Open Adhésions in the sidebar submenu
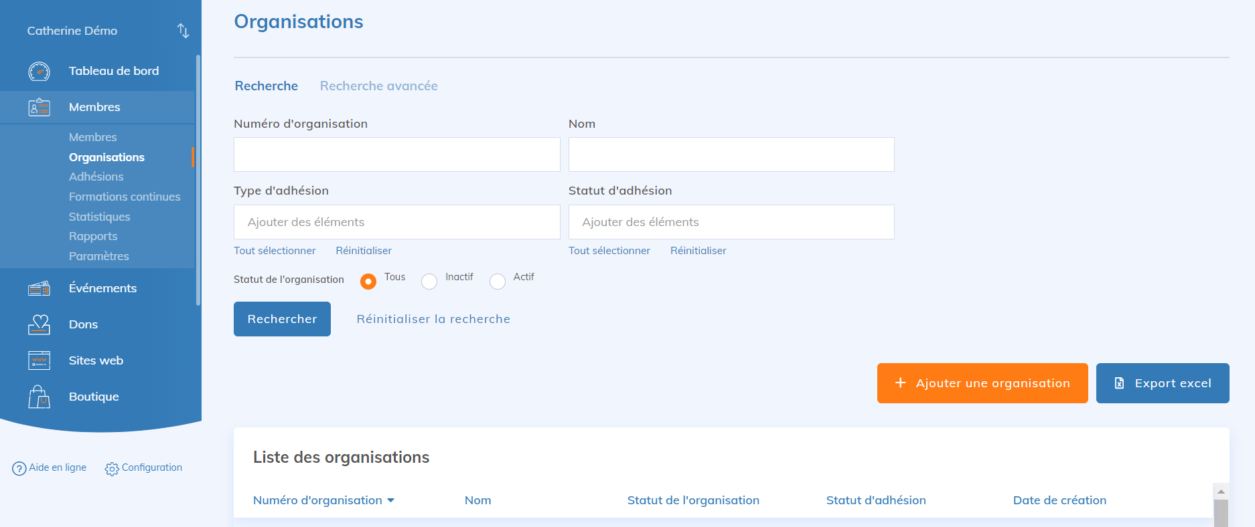The width and height of the screenshot is (1255, 527). click(x=96, y=177)
